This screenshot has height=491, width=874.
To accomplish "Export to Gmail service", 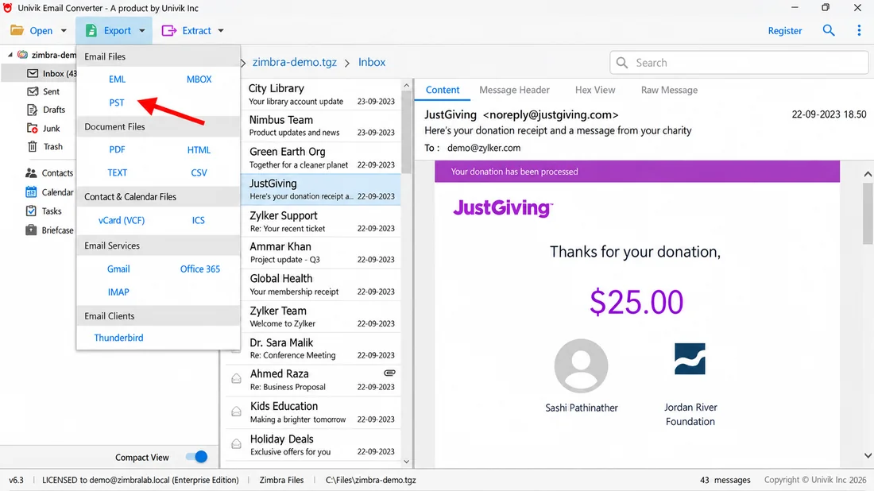I will tap(118, 269).
